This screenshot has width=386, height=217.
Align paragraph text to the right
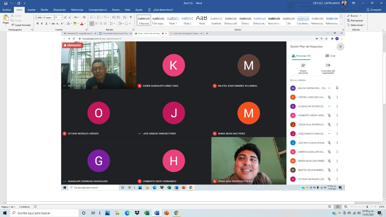pos(101,24)
